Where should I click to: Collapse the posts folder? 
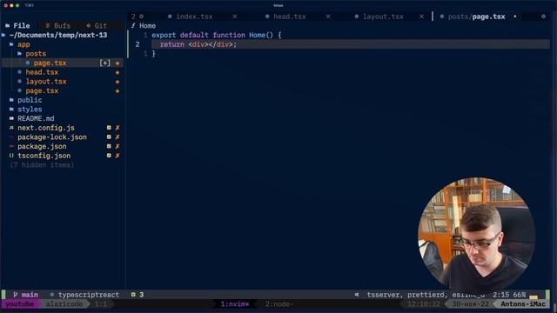[x=36, y=54]
